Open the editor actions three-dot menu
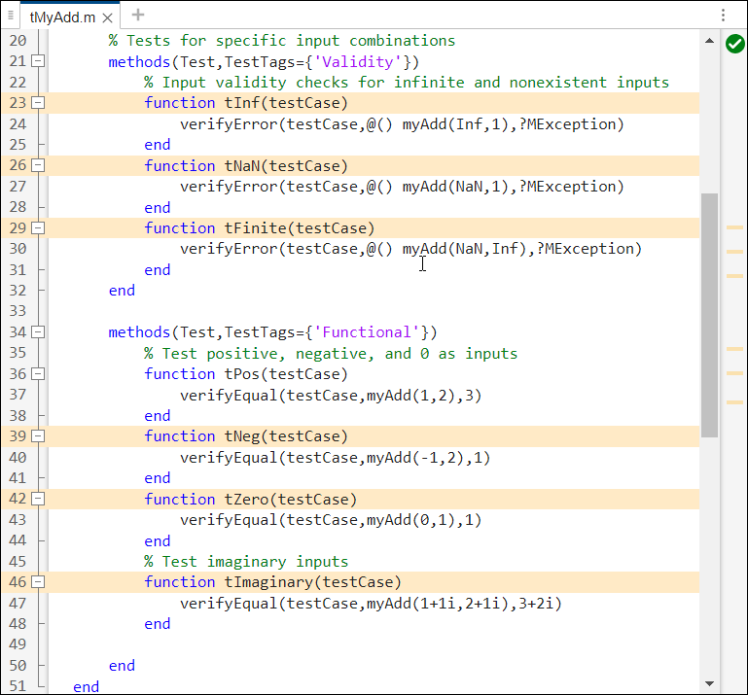Image resolution: width=748 pixels, height=695 pixels. 723,16
